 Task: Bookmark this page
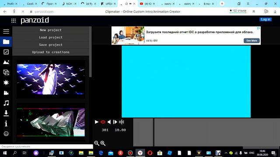tap(254, 12)
